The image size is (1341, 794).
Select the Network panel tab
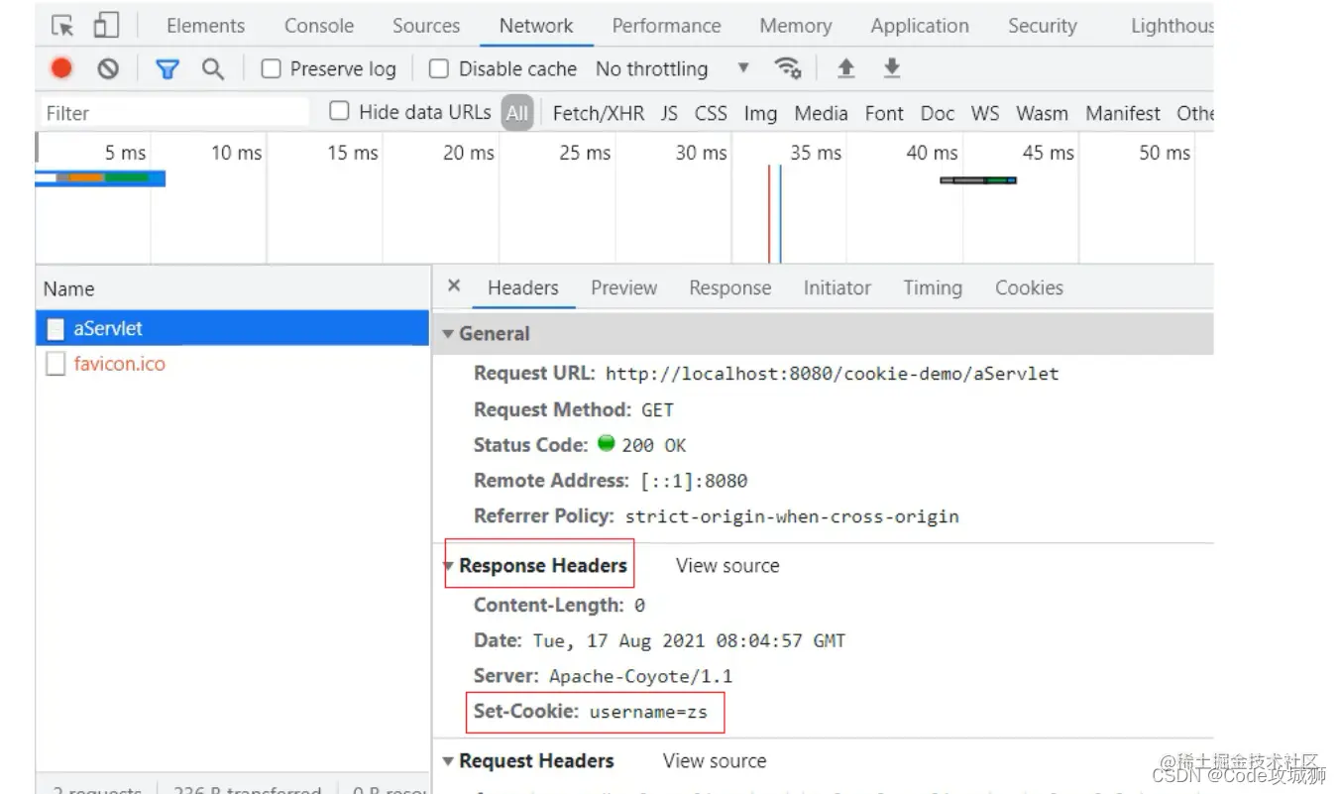(x=536, y=26)
